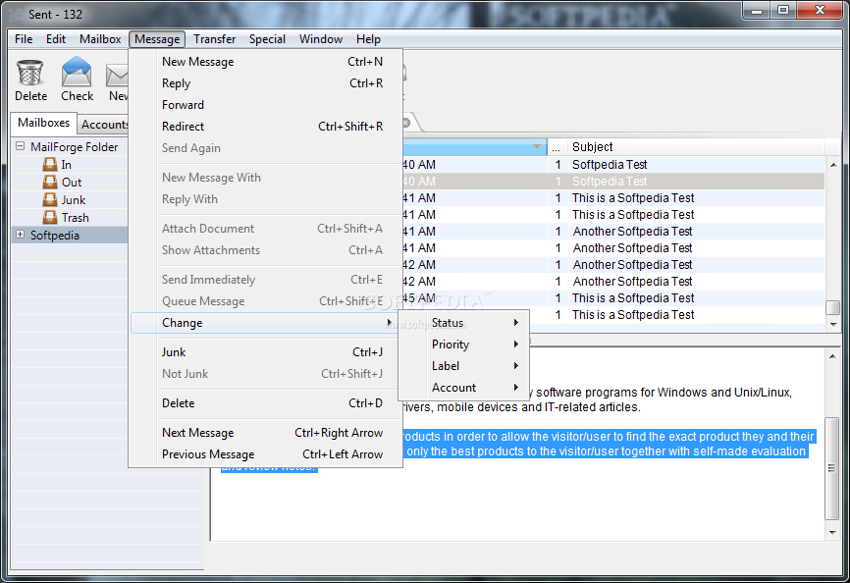Click message list scrollbar down arrow

(x=833, y=324)
